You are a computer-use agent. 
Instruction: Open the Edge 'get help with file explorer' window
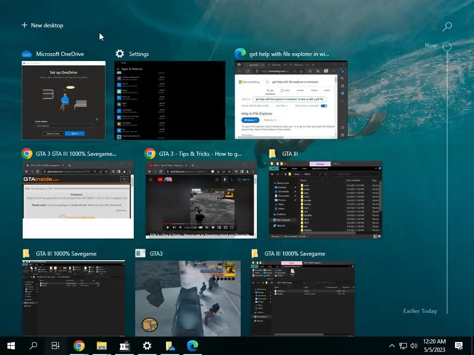pos(291,100)
